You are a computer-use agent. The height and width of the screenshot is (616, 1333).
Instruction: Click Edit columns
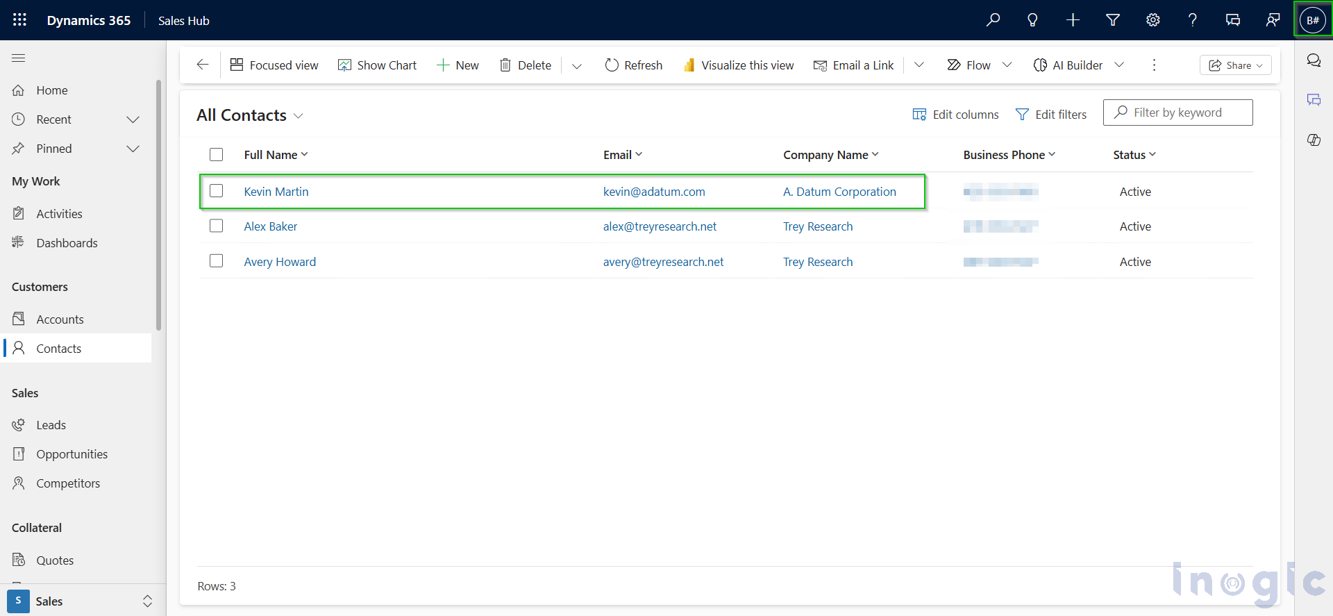tap(955, 115)
